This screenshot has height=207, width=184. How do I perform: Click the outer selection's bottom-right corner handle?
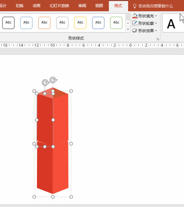[71, 197]
